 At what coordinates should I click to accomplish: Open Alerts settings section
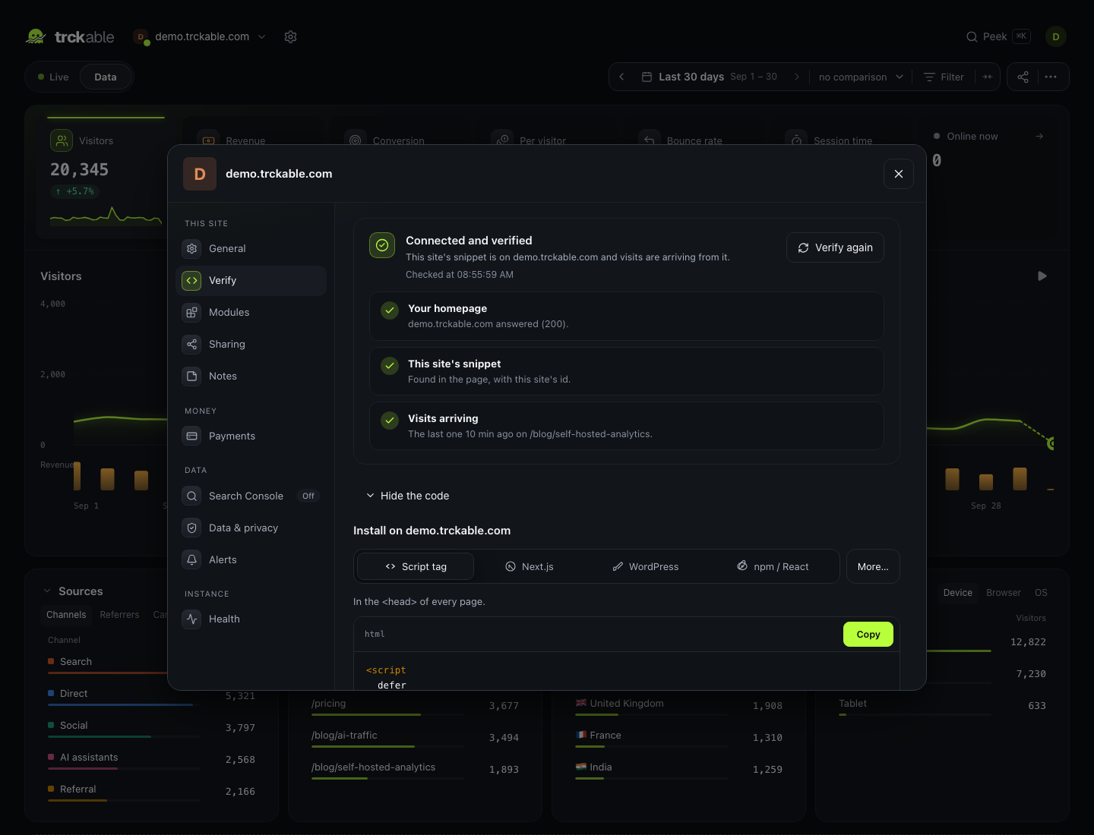251,560
